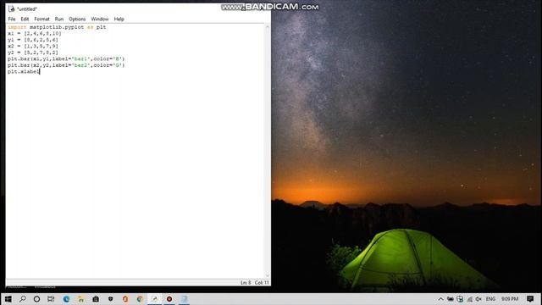542x305 pixels.
Task: Open Task View on taskbar
Action: click(51, 299)
